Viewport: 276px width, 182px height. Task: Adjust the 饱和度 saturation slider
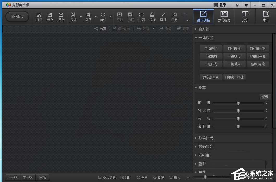(x=238, y=126)
